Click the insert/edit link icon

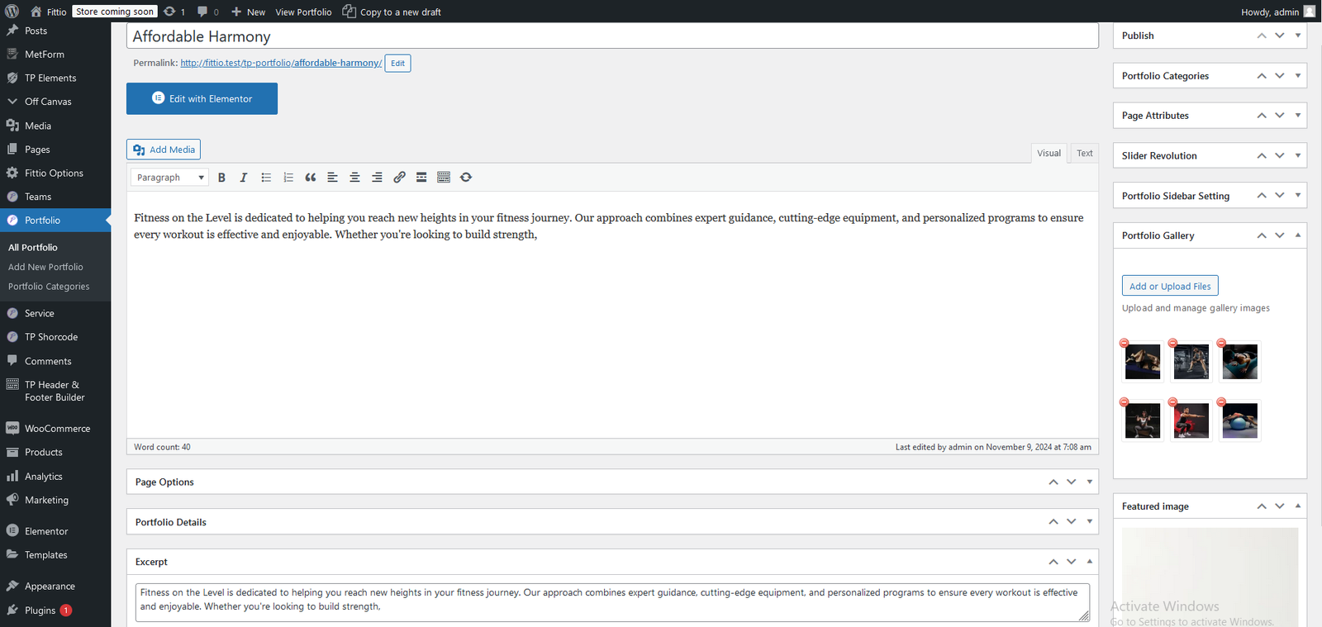[x=399, y=178]
